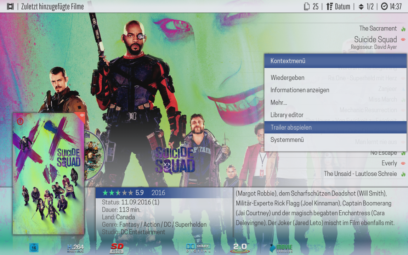Click the sort order icon next to Datum
The image size is (408, 255).
coord(329,6)
